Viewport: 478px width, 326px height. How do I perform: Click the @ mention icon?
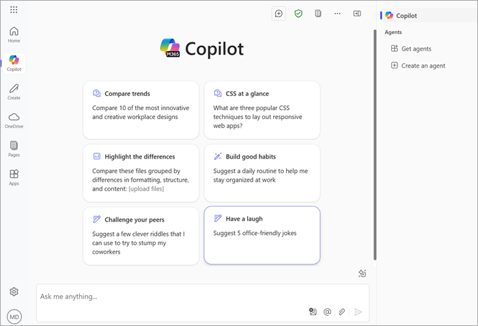point(327,312)
